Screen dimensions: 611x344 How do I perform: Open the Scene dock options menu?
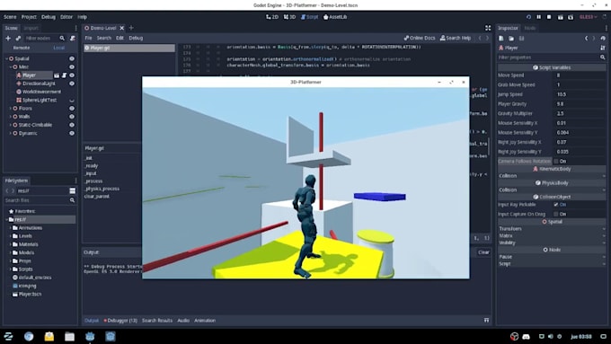75,28
